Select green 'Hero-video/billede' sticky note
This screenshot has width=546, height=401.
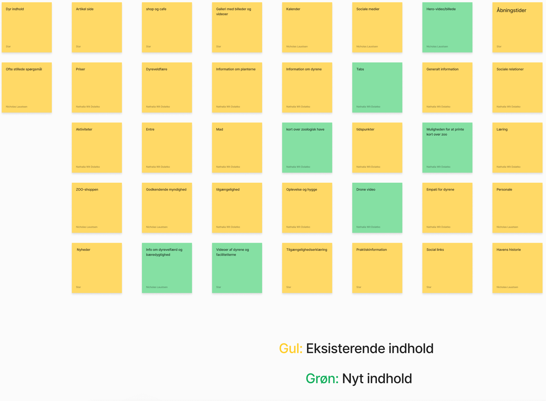tap(447, 27)
